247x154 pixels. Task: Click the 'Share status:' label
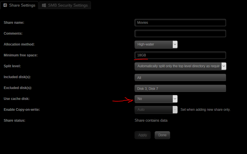coord(15,121)
